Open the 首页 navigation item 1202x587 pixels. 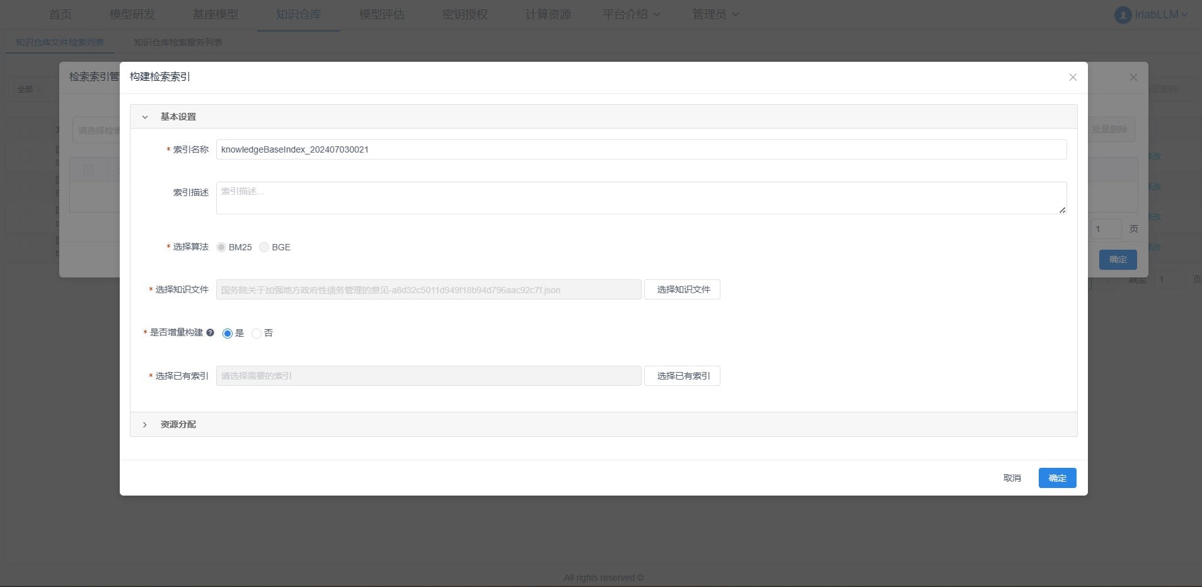tap(61, 15)
